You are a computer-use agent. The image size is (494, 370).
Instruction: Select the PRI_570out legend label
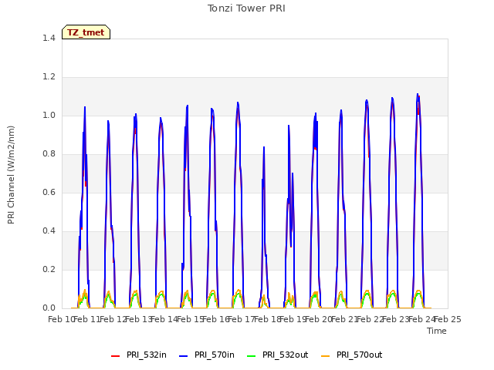click(x=360, y=355)
